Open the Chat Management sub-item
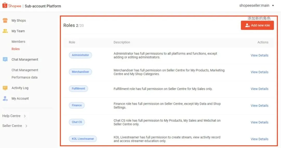Image resolution: width=281 pixels, height=148 pixels. (25, 70)
